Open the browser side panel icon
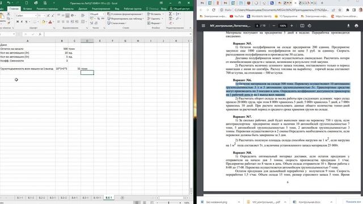This screenshot has width=363, height=204. 354,10
